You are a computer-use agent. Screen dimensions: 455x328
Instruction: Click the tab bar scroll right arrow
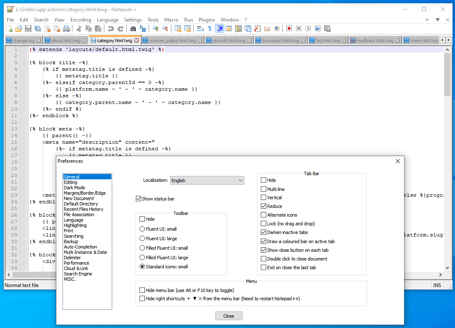(x=448, y=40)
